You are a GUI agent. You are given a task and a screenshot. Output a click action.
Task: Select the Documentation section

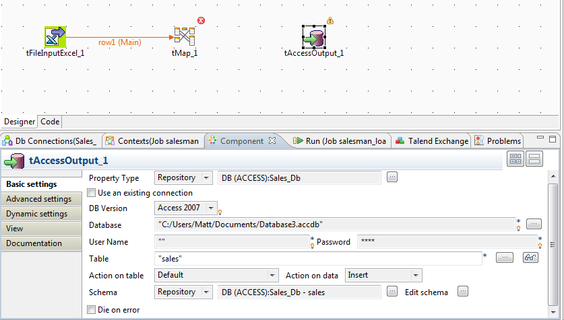[x=41, y=243]
